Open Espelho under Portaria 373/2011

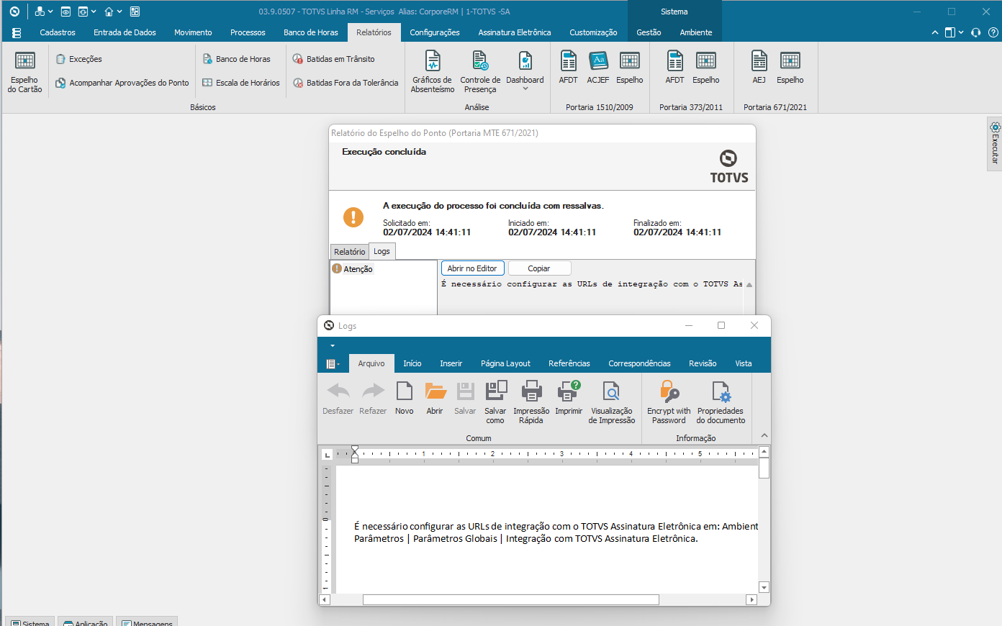(x=706, y=68)
